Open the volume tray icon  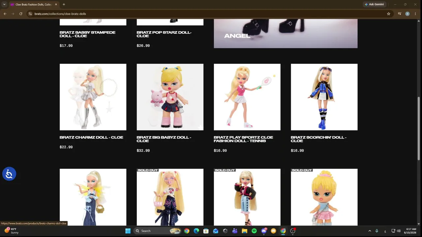point(399,231)
